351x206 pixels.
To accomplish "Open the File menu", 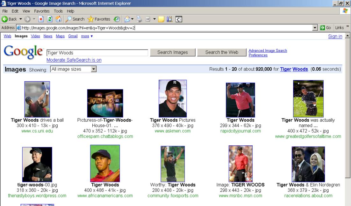I will pos(5,11).
